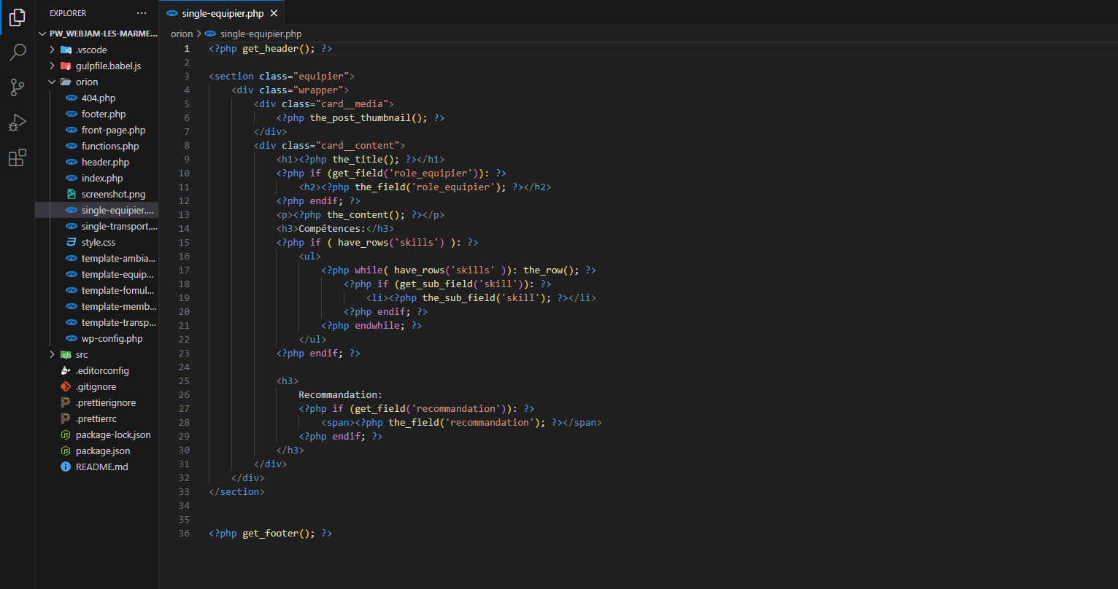This screenshot has height=589, width=1118.
Task: Collapse the orion folder
Action: (50, 82)
